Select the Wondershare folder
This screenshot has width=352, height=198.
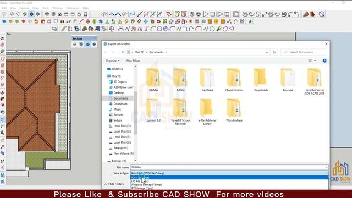tap(234, 111)
